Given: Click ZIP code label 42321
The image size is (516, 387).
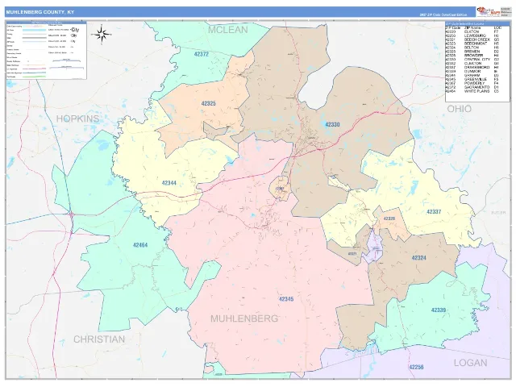Looking at the screenshot, I should point(352,254).
